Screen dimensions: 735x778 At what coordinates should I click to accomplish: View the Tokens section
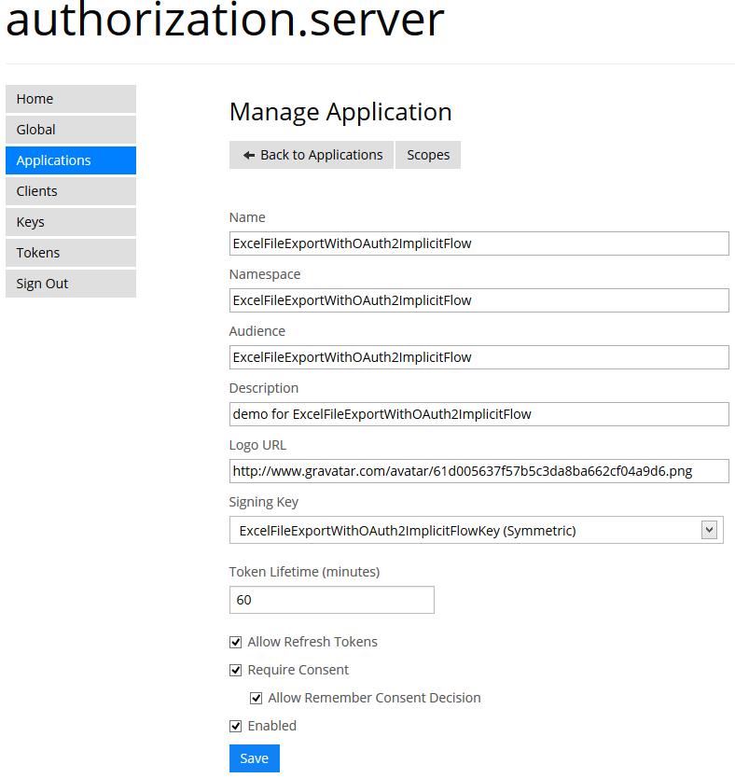pos(71,253)
